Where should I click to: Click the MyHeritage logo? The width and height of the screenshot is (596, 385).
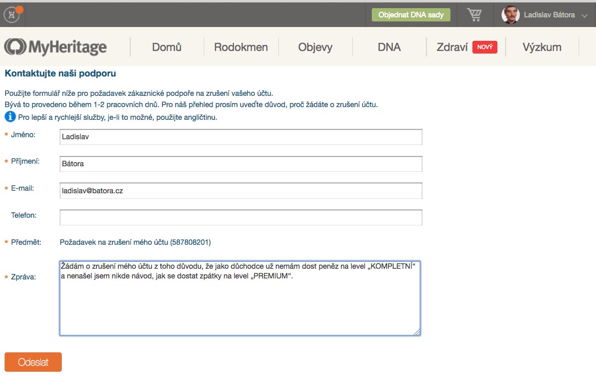click(x=56, y=47)
